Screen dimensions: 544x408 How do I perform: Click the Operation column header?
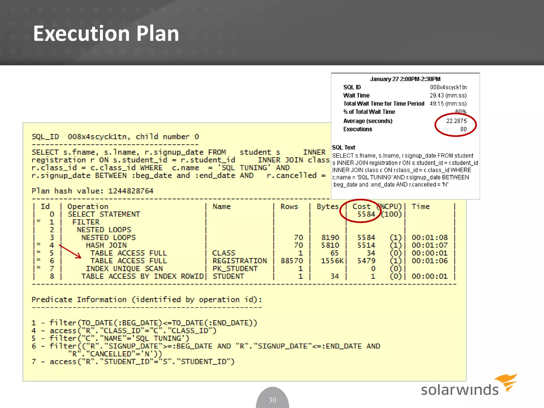(x=88, y=206)
